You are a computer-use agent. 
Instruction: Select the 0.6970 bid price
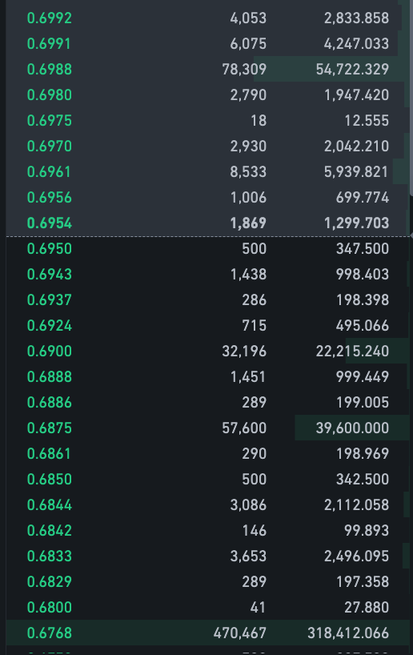pyautogui.click(x=50, y=147)
